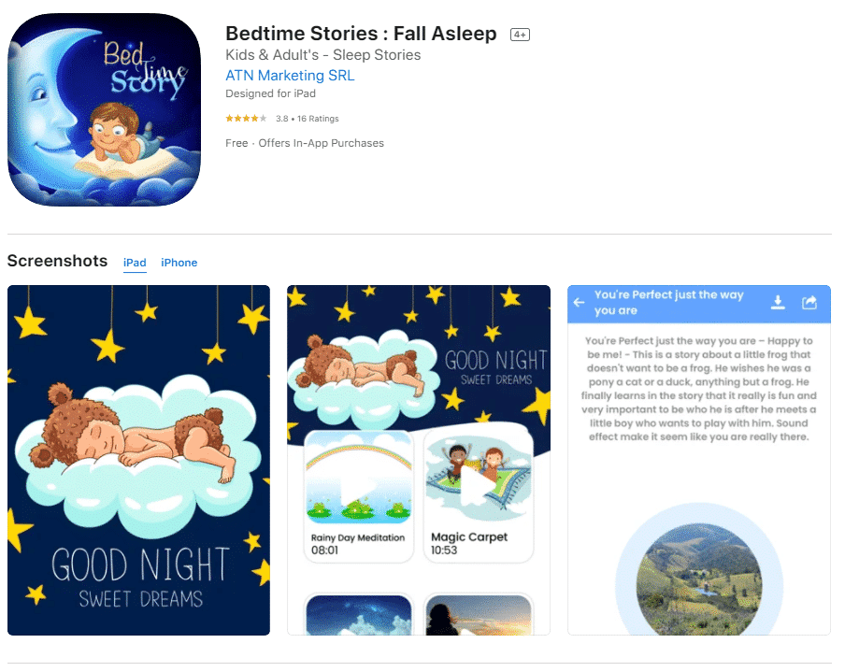The height and width of the screenshot is (672, 859).
Task: Click the 4+ age rating badge
Action: click(x=519, y=33)
